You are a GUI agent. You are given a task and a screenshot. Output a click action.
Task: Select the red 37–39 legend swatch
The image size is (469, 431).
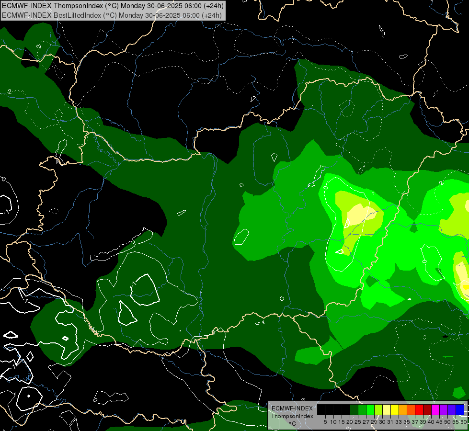(419, 409)
